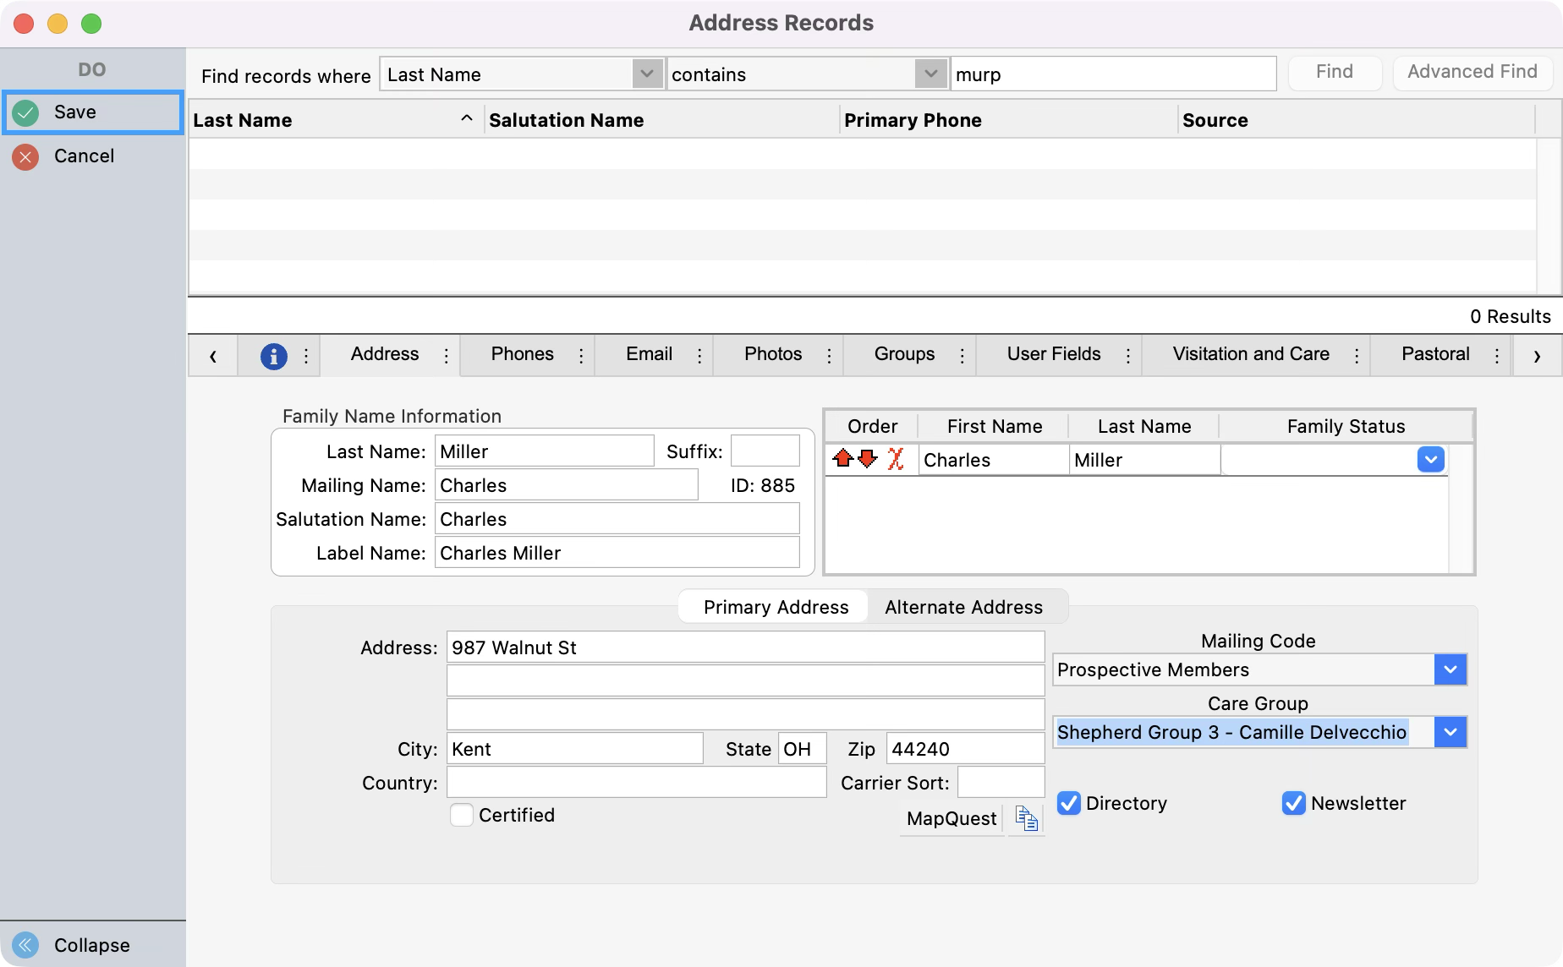This screenshot has width=1563, height=967.
Task: Click the Find button
Action: tap(1335, 73)
